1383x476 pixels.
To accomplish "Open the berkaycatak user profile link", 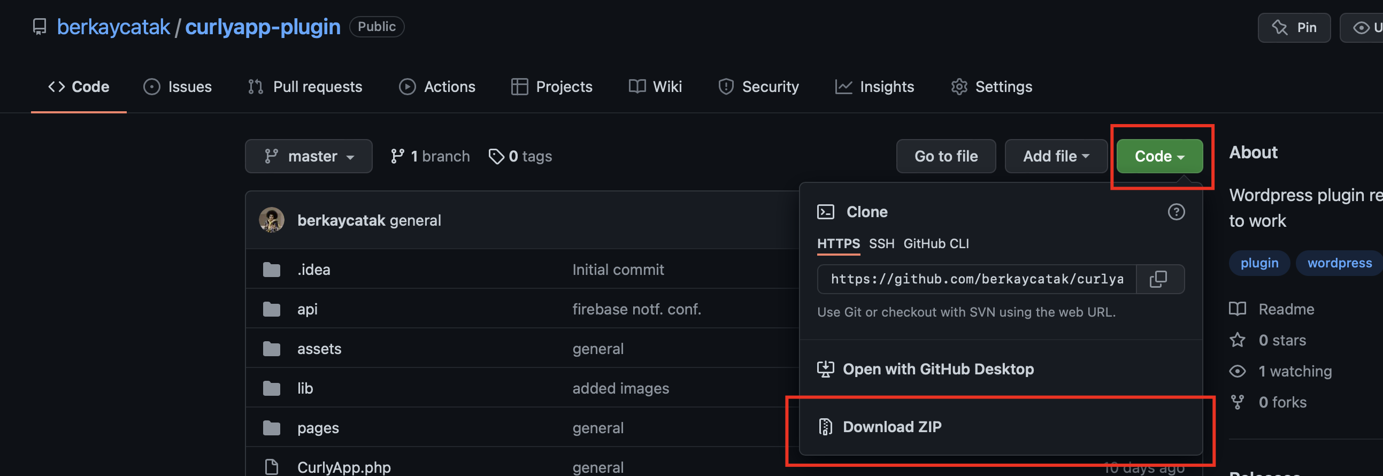I will [x=113, y=27].
